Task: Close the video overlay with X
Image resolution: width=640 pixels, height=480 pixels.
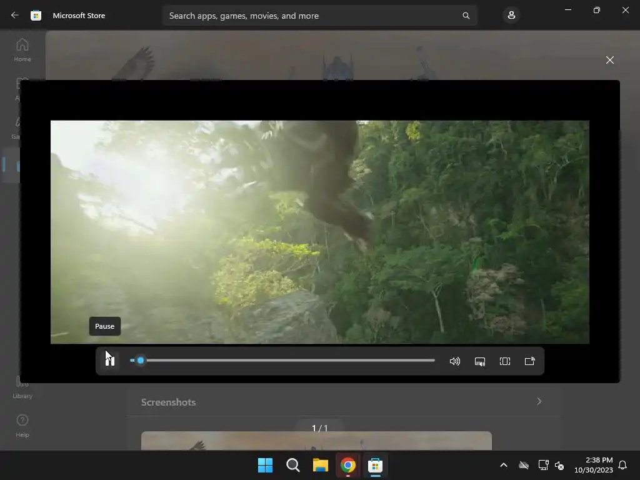Action: click(x=610, y=60)
